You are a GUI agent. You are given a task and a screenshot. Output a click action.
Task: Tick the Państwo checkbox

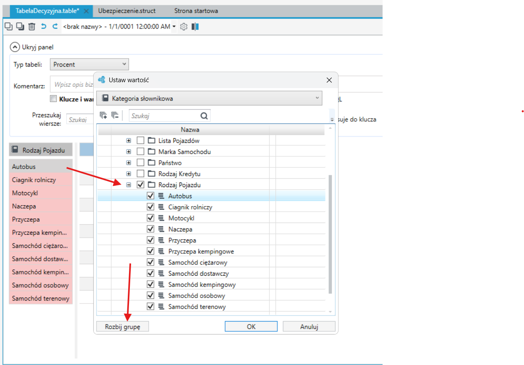click(x=141, y=163)
